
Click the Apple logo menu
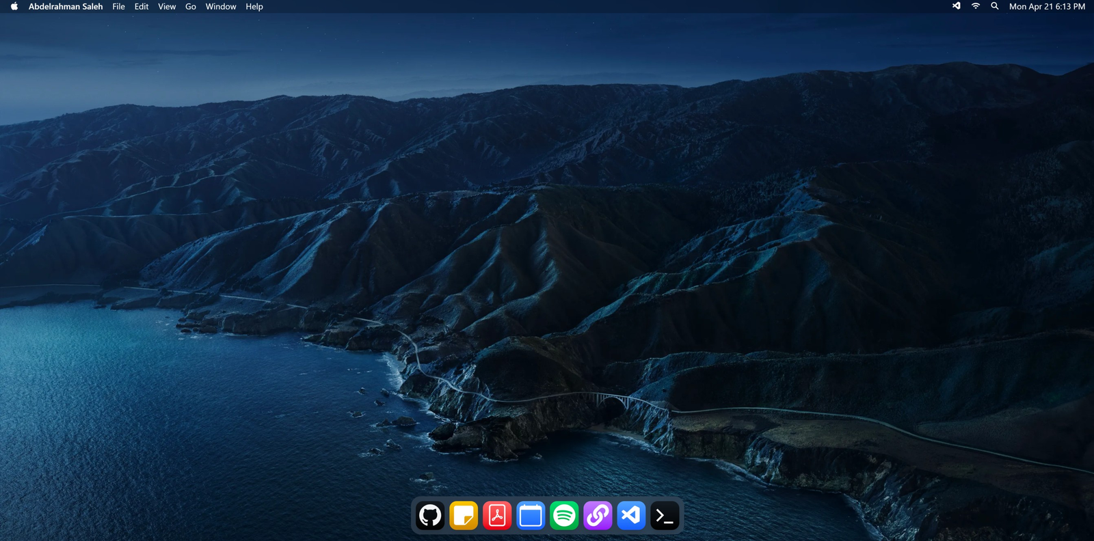point(14,6)
